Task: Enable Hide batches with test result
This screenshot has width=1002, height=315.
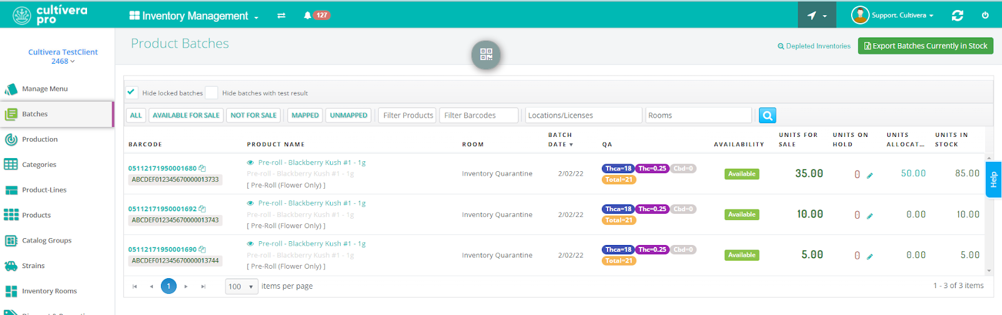Action: pyautogui.click(x=212, y=92)
